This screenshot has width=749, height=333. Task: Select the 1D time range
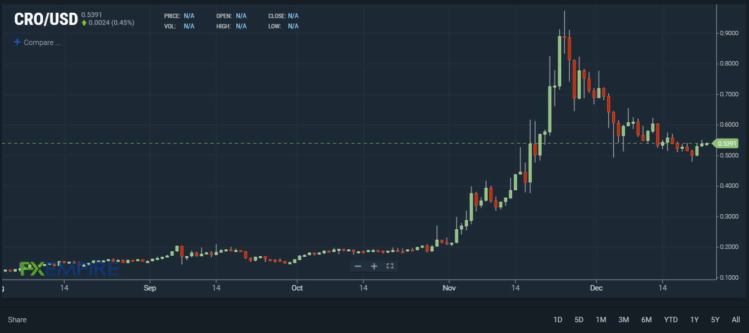coord(558,320)
